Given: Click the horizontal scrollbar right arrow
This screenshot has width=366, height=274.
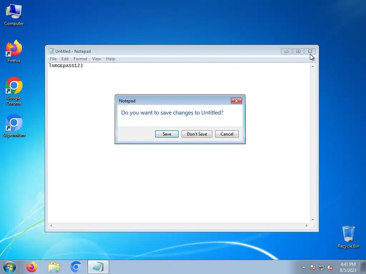Looking at the screenshot, I should coord(306,225).
